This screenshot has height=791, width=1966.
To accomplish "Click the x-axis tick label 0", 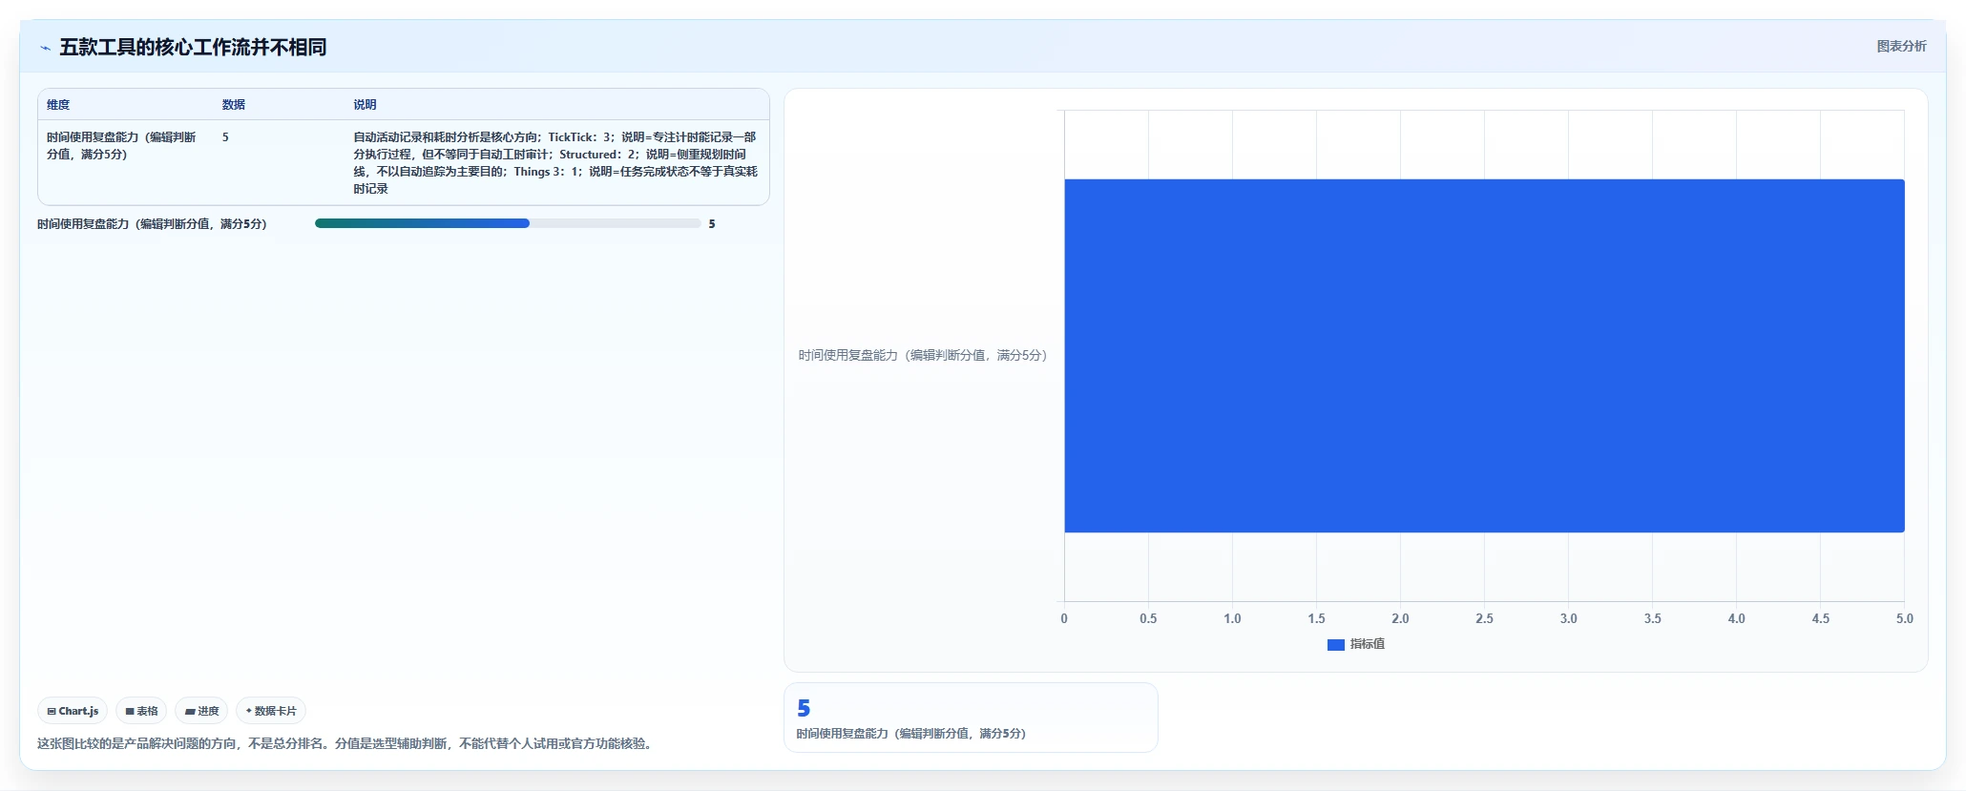I will [1064, 618].
